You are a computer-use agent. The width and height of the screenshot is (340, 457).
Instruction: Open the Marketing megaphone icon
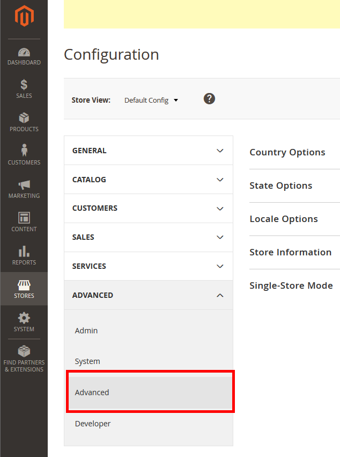(24, 185)
